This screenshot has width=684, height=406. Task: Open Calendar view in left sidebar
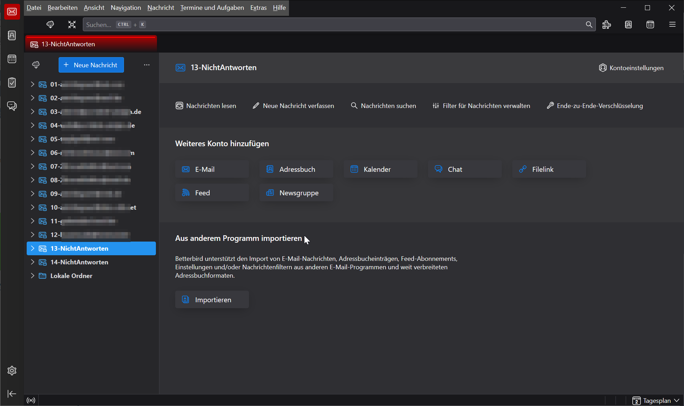point(12,59)
